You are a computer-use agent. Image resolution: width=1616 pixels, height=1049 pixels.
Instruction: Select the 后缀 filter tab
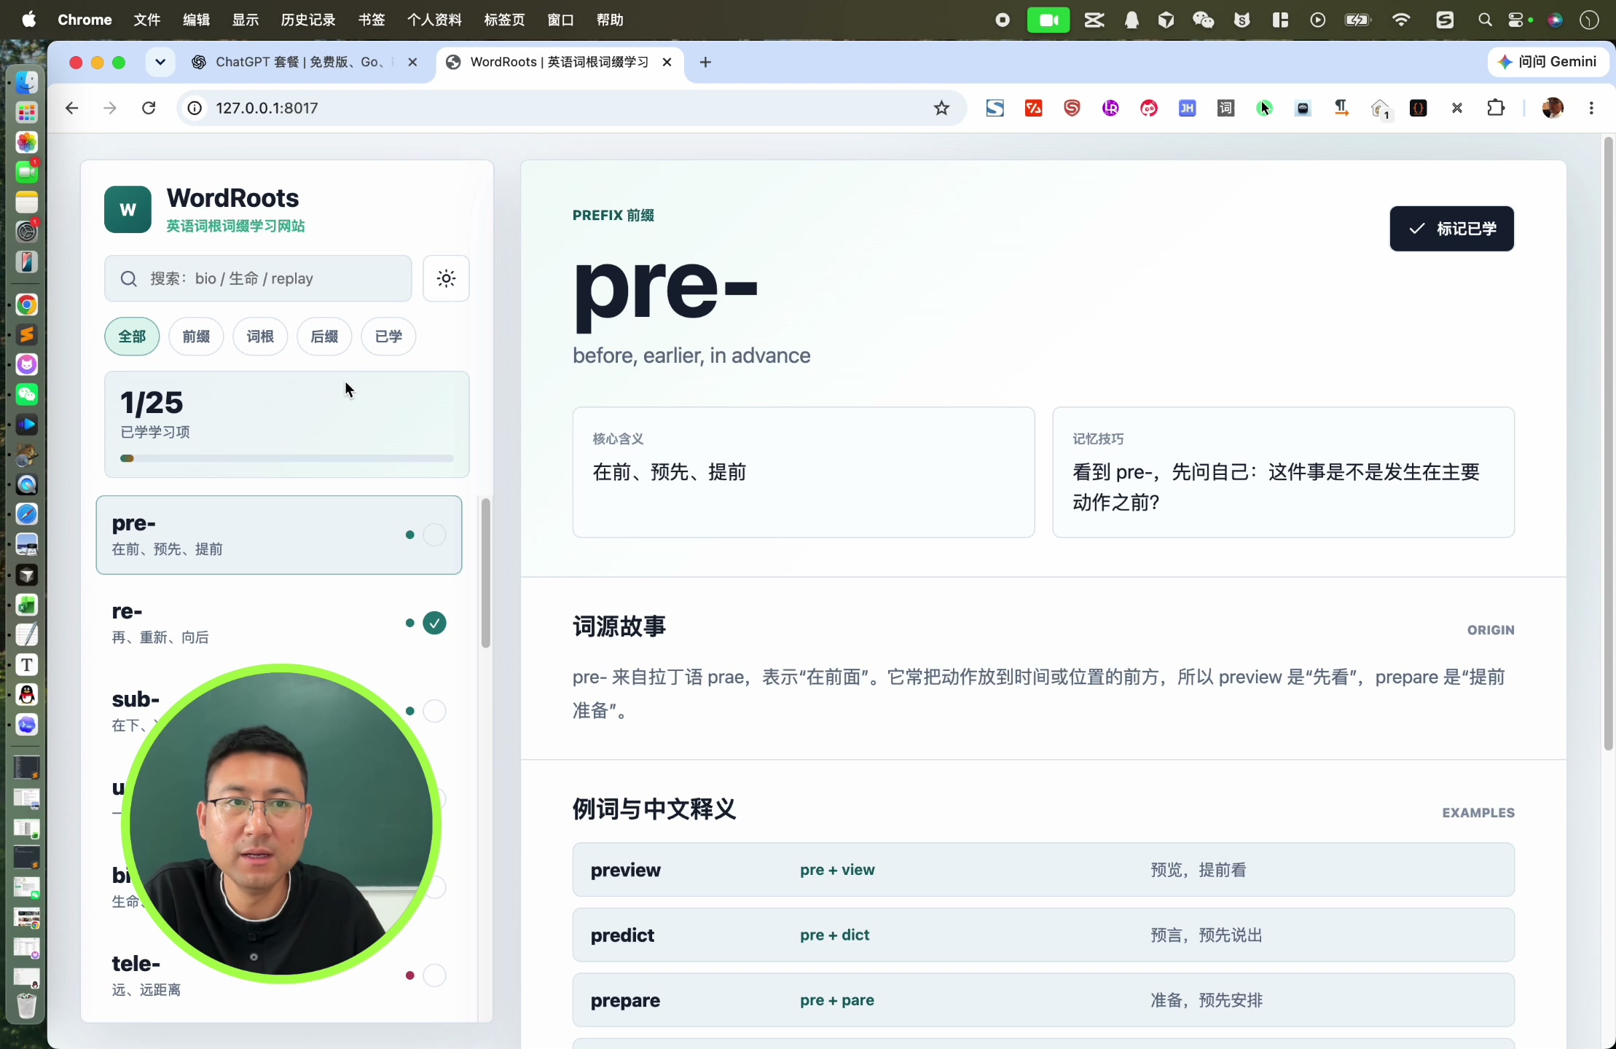point(324,337)
